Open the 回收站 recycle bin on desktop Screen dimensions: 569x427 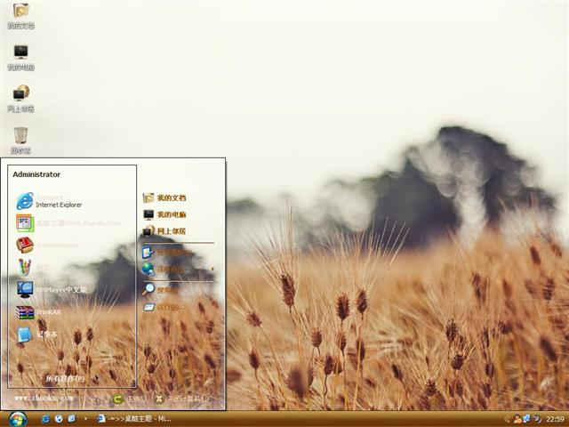coord(20,141)
